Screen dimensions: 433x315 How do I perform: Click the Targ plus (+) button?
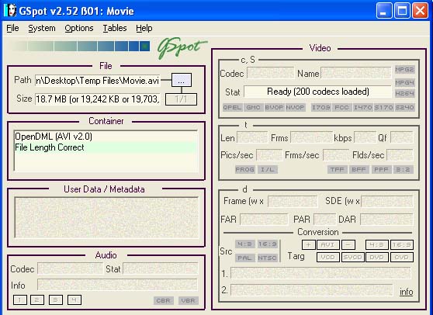point(309,244)
